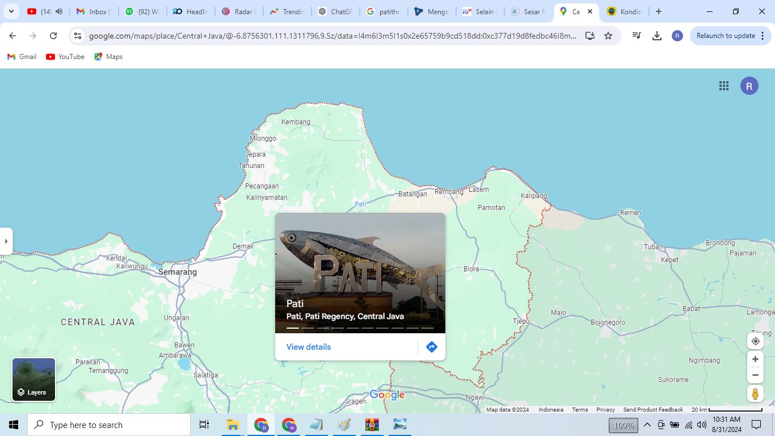The image size is (775, 436).
Task: Switch to the Trending tab
Action: (288, 11)
